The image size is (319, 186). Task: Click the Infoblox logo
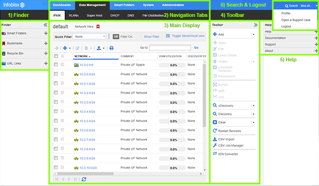(14, 5)
